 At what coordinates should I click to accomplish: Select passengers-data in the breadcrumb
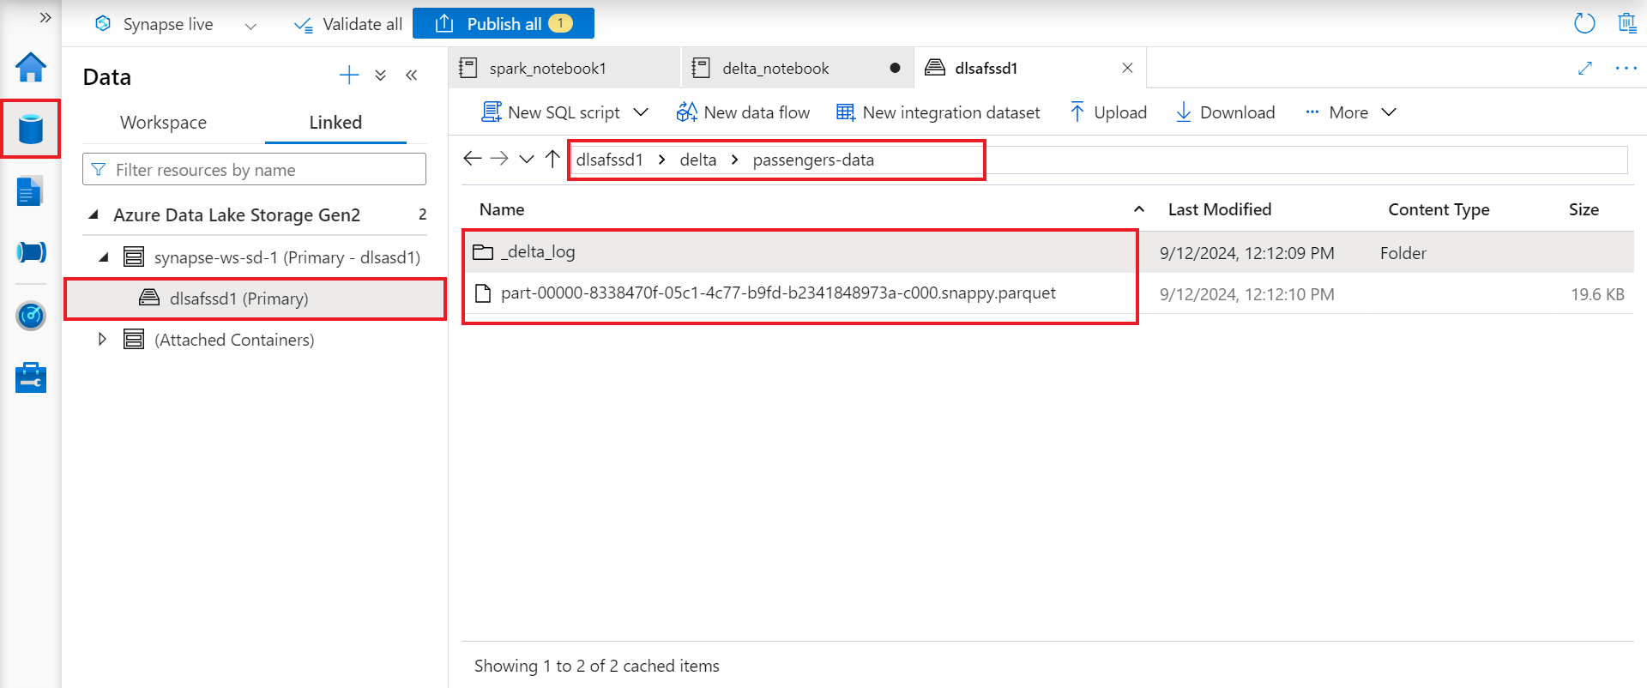[813, 160]
